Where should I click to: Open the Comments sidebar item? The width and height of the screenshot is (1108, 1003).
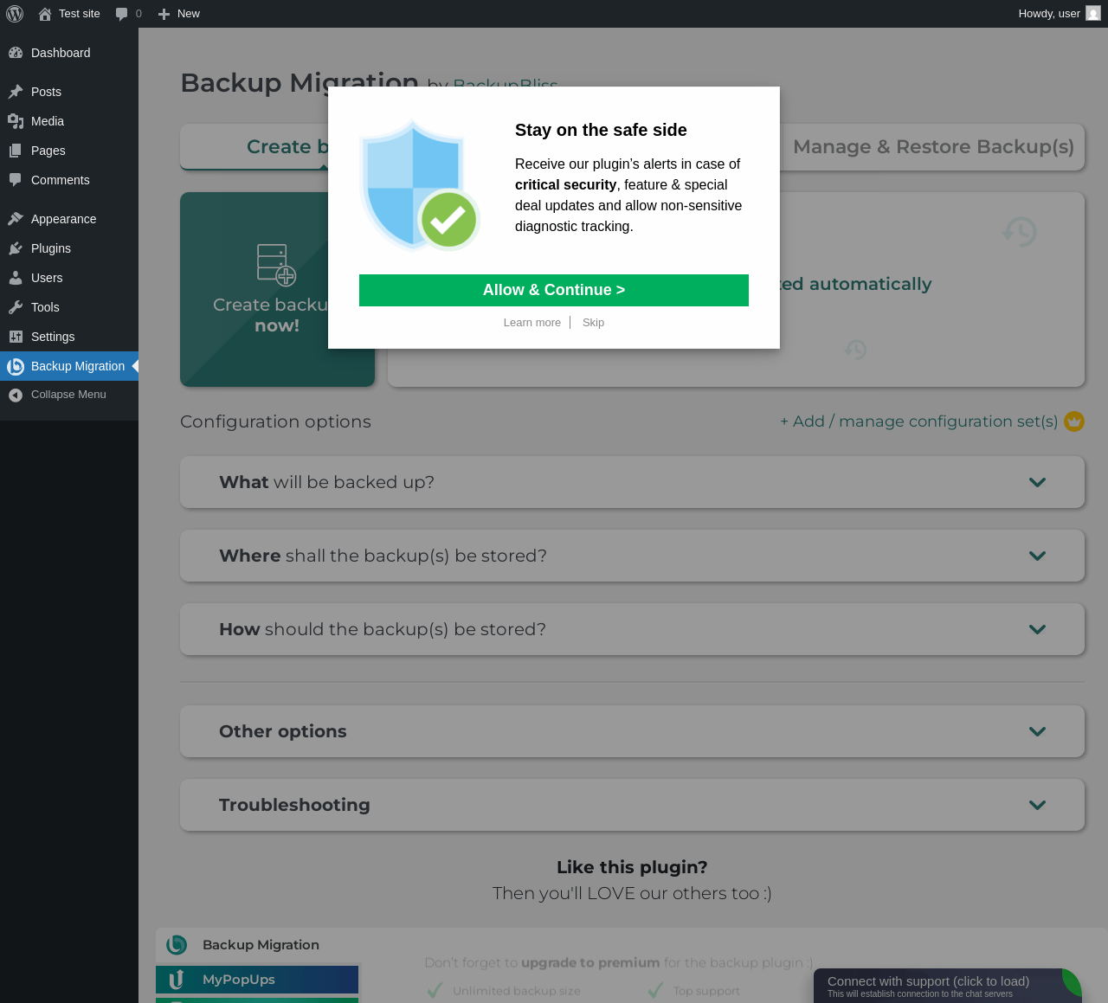click(69, 180)
